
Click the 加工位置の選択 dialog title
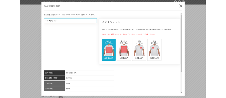(x=52, y=6)
